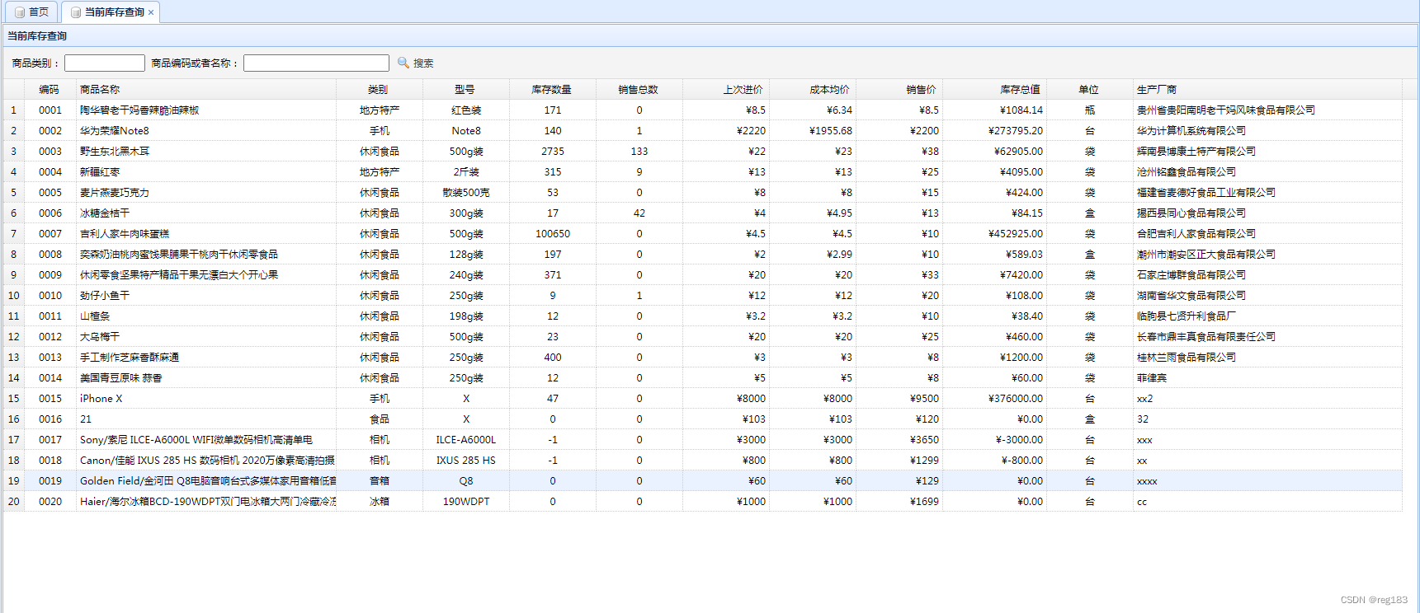Viewport: 1420px width, 613px height.
Task: Click manufacturer 沧州铭鑫食品有限公司
Action: pos(1186,171)
